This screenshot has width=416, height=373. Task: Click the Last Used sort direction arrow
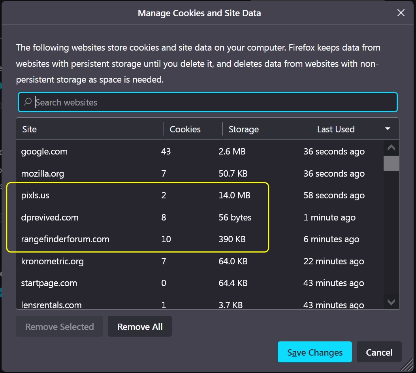pyautogui.click(x=388, y=129)
